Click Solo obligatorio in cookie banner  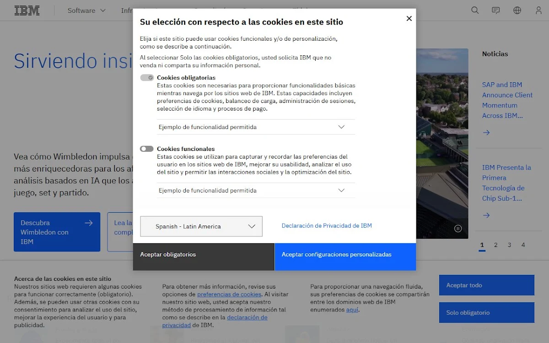487,313
